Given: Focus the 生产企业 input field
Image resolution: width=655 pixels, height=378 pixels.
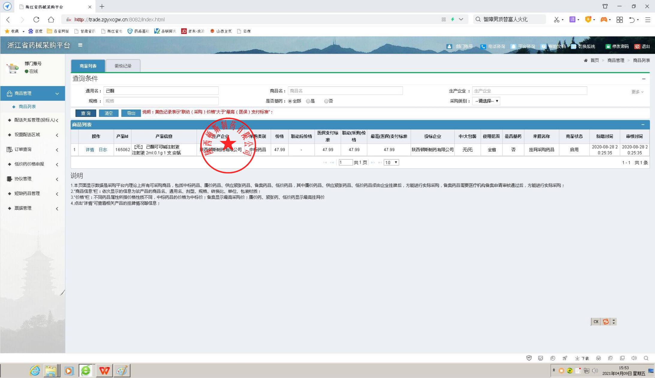Looking at the screenshot, I should coord(529,91).
